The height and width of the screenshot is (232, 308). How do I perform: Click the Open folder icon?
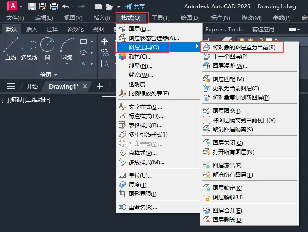[x=109, y=6]
